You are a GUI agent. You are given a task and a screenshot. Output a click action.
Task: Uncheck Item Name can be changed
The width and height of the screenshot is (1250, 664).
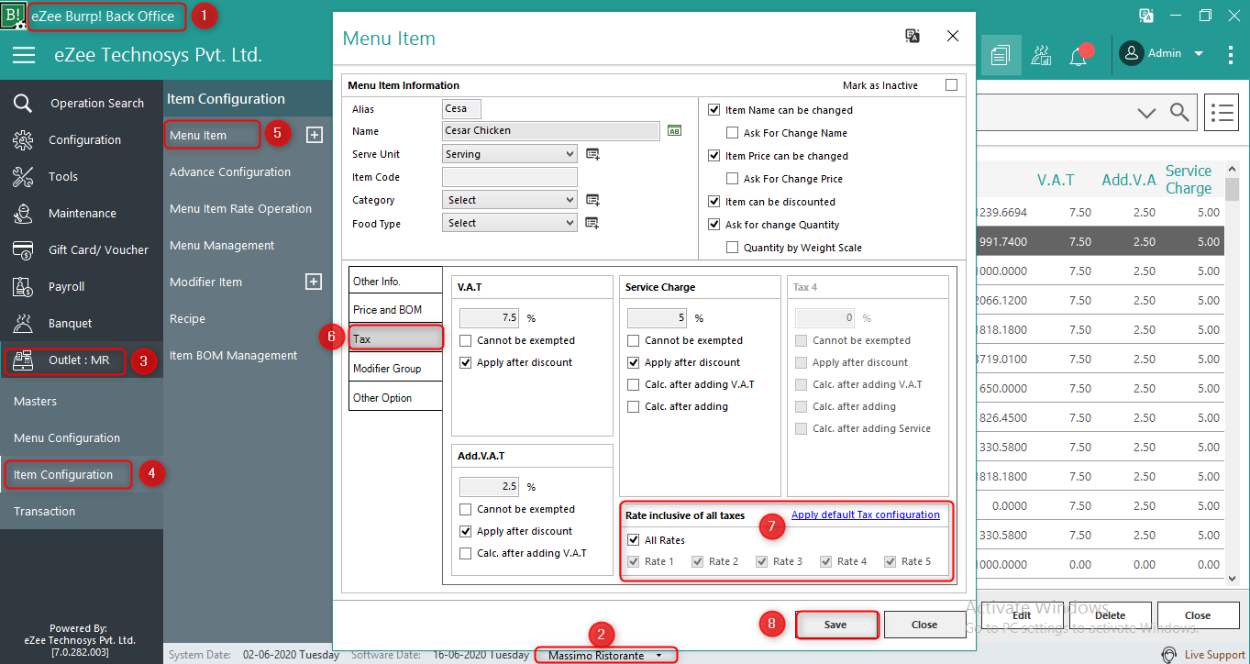(x=714, y=110)
